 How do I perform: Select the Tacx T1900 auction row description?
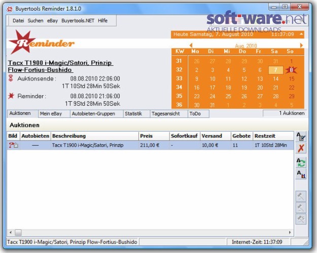[x=88, y=145]
